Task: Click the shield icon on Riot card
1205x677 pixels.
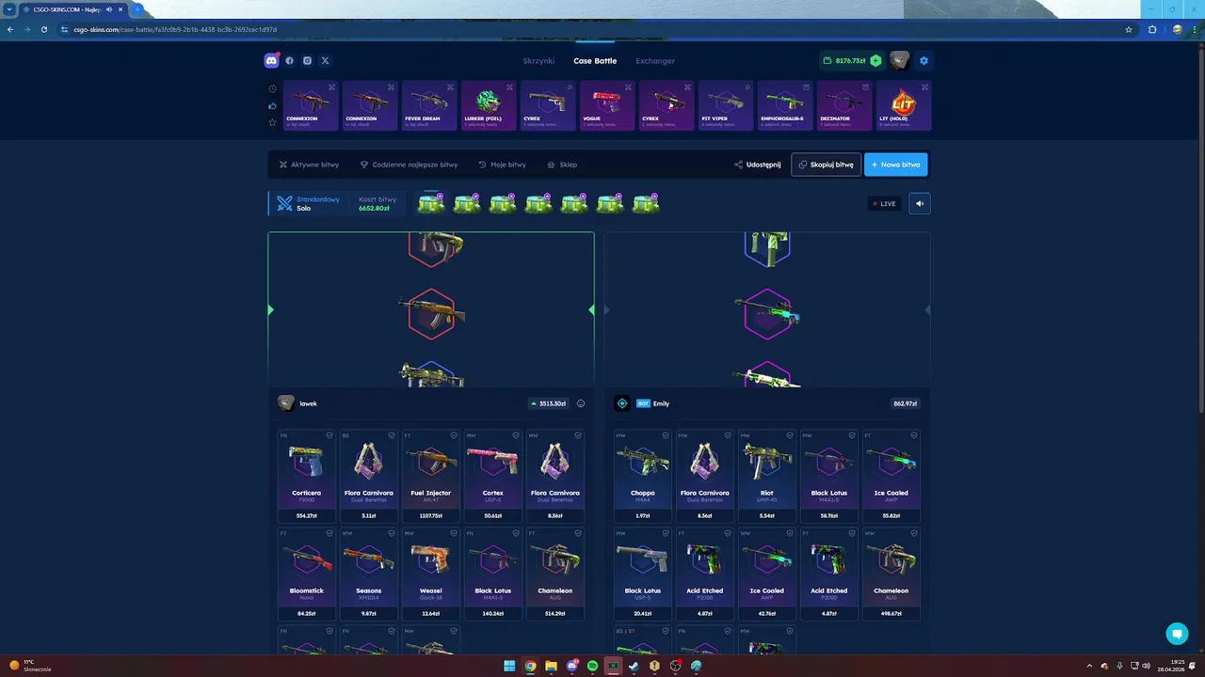Action: click(790, 435)
